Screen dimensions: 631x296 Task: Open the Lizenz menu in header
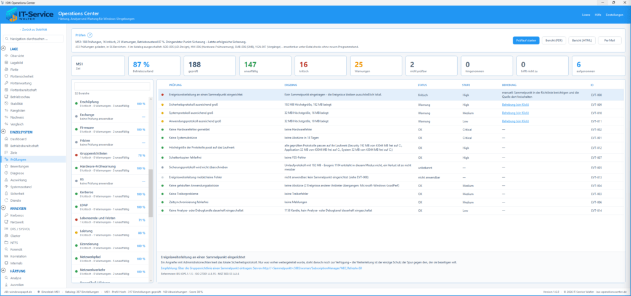tap(586, 15)
